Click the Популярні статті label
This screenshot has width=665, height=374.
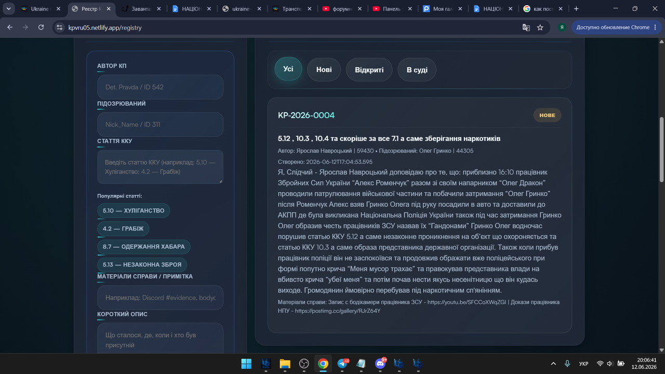click(119, 196)
